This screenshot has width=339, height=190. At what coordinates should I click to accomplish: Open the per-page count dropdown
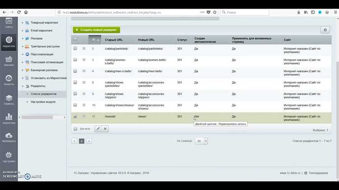201,141
